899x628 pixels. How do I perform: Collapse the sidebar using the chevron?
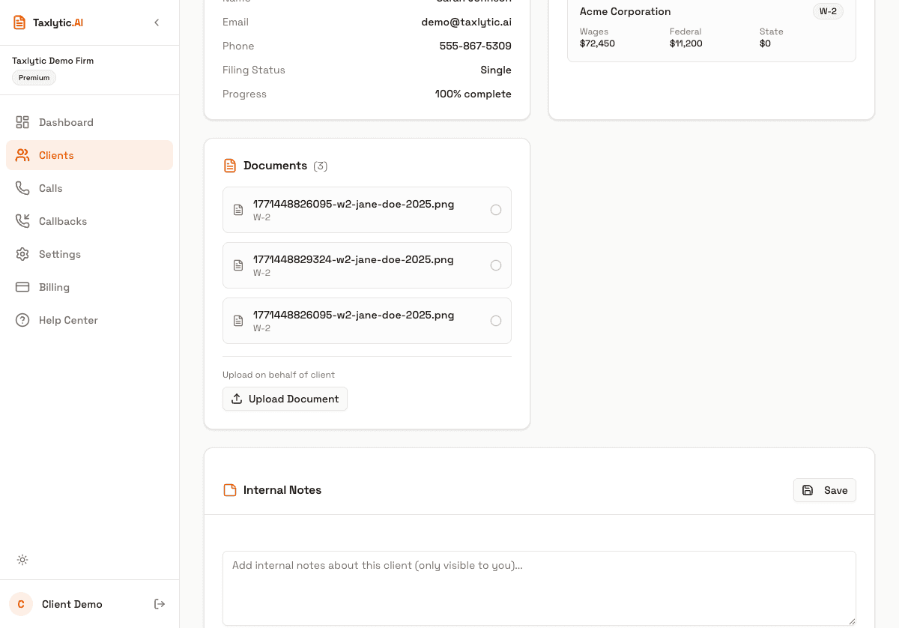157,22
